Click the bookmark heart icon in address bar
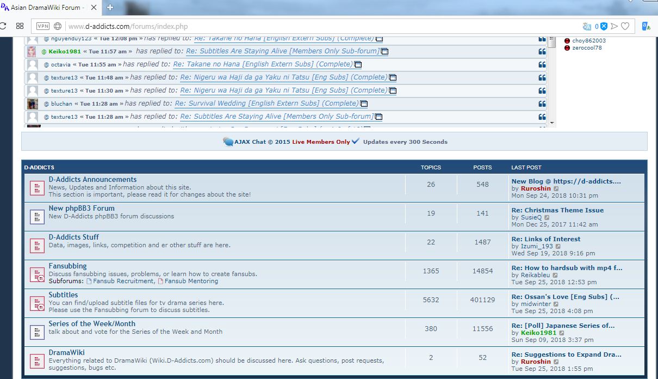 pos(625,26)
